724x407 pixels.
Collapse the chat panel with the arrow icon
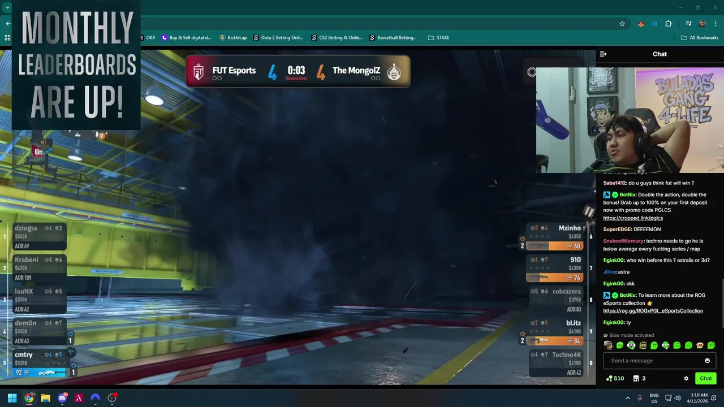pyautogui.click(x=603, y=54)
